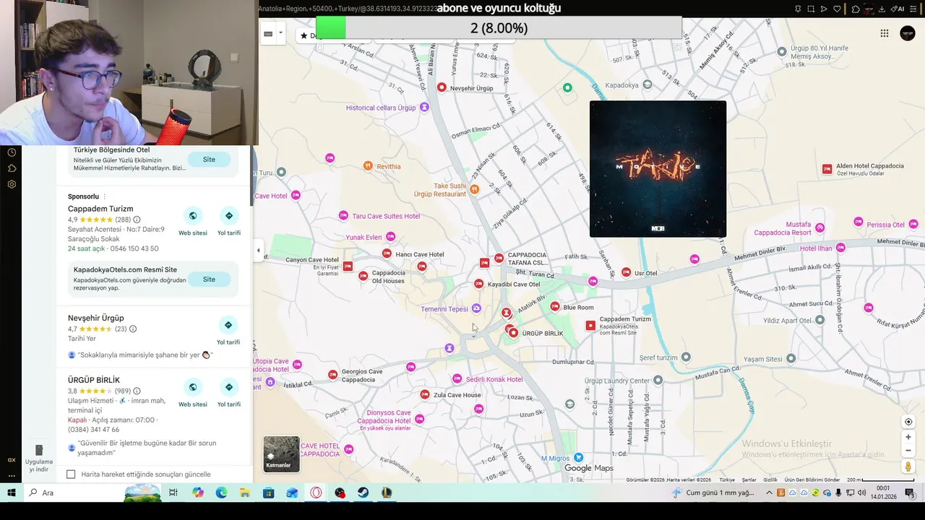Show hidden system tray icons

[x=769, y=493]
